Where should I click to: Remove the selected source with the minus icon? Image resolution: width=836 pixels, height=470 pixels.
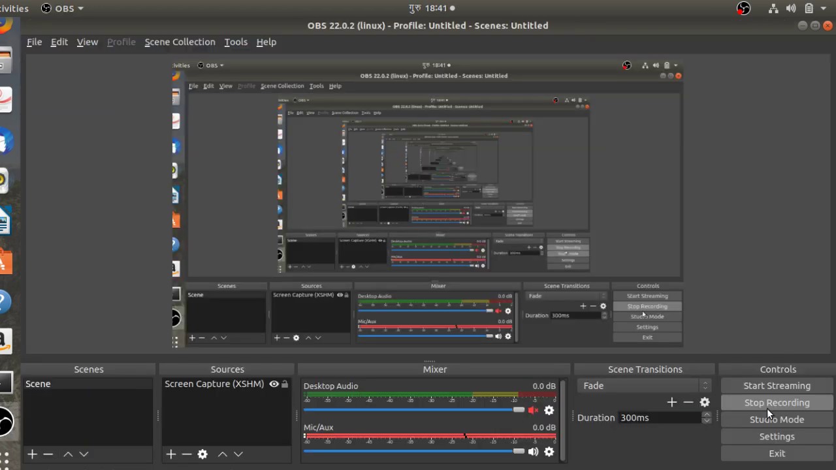(x=187, y=454)
